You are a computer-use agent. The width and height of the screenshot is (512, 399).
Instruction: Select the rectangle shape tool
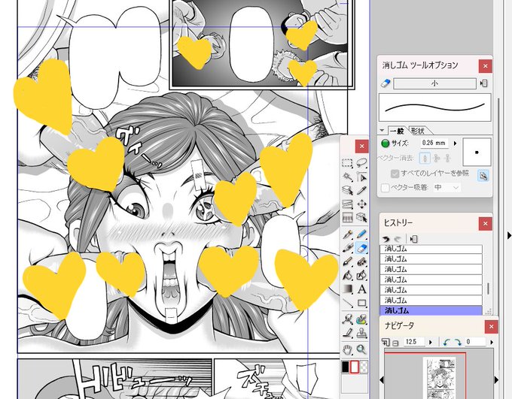(361, 303)
